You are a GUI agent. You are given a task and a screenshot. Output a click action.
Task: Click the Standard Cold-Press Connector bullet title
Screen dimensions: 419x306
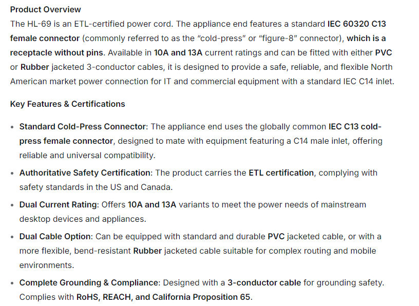click(83, 126)
